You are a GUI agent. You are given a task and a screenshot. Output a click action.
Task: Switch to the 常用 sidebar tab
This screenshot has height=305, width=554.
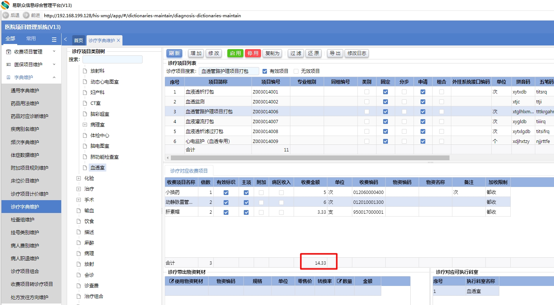[31, 38]
